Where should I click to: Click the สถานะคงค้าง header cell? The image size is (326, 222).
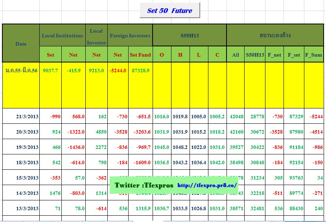pyautogui.click(x=275, y=35)
